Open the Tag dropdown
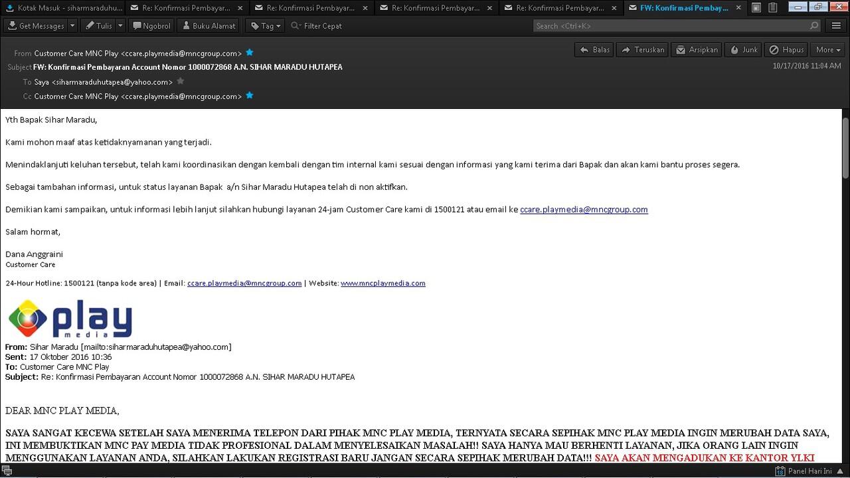Screen dimensions: 850x478 (x=265, y=26)
